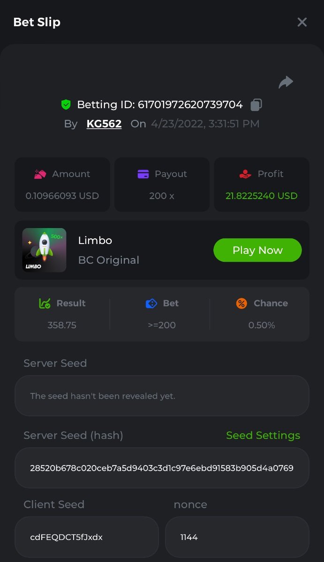This screenshot has height=562, width=324.
Task: Click the green verified shield icon
Action: coord(66,105)
